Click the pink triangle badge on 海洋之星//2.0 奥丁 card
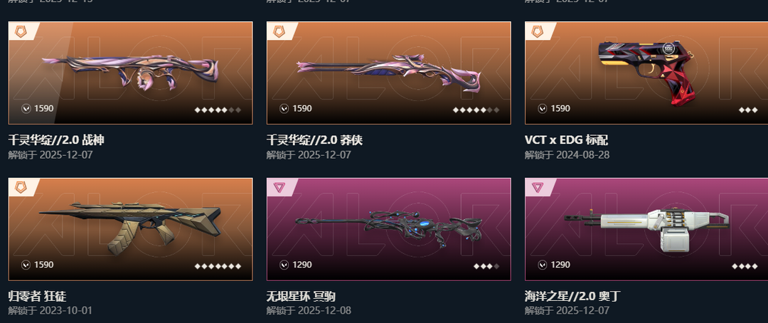 coord(538,187)
